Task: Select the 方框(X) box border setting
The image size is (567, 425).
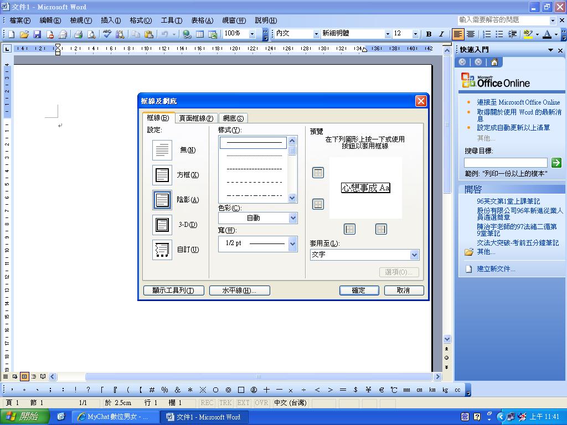Action: [x=162, y=174]
